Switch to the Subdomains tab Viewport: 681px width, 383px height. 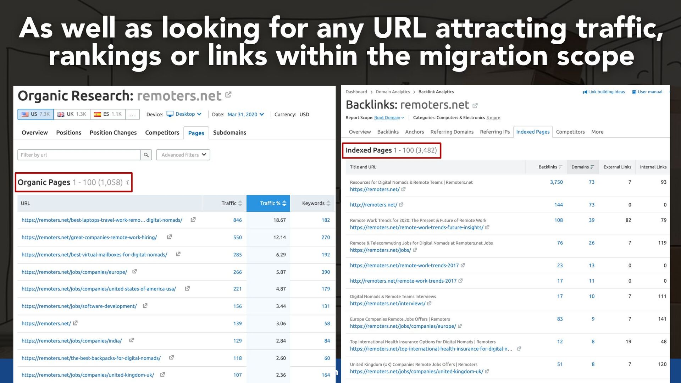pyautogui.click(x=229, y=133)
